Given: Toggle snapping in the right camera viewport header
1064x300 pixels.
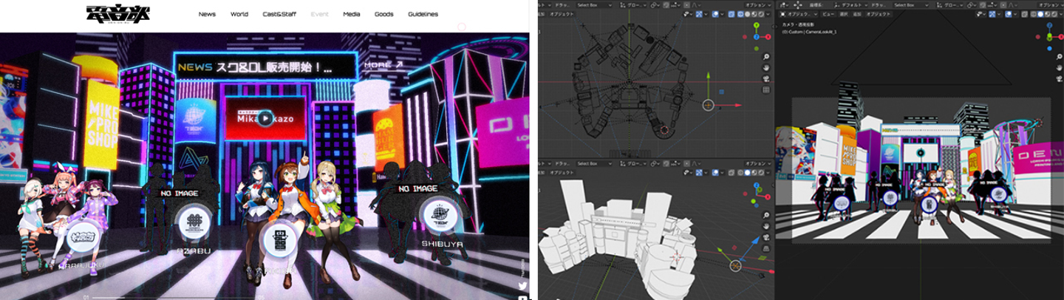Looking at the screenshot, I should [983, 5].
